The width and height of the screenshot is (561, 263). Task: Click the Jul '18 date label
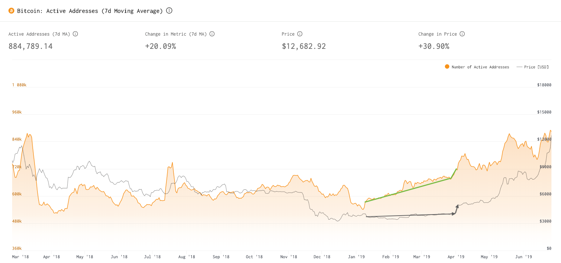[152, 257]
